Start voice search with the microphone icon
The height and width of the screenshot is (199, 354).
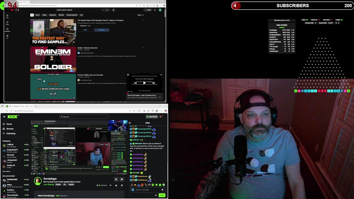coord(113,10)
